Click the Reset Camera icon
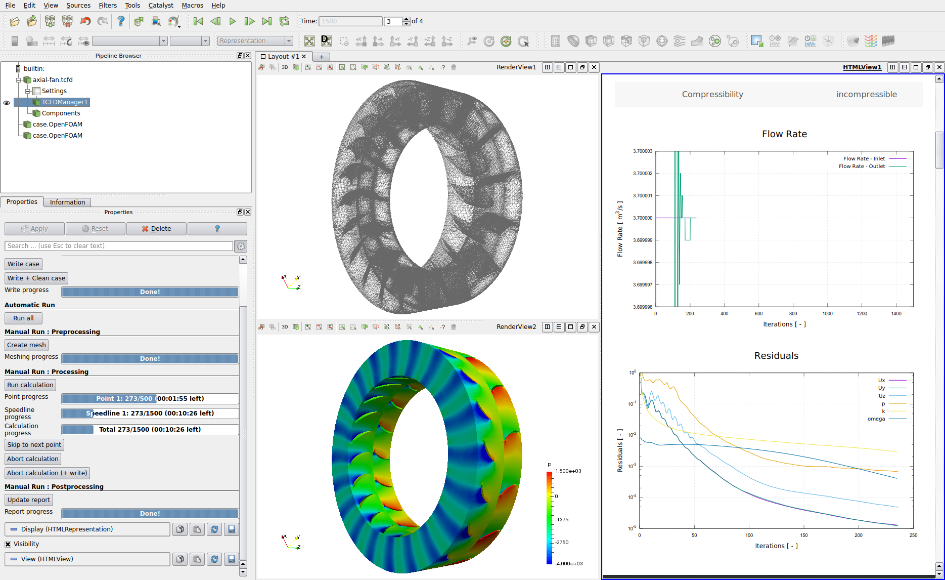Image resolution: width=945 pixels, height=580 pixels. click(x=309, y=41)
